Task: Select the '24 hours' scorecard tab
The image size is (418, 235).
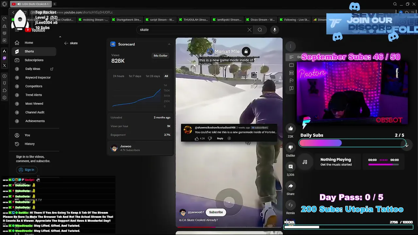Action: (119, 76)
